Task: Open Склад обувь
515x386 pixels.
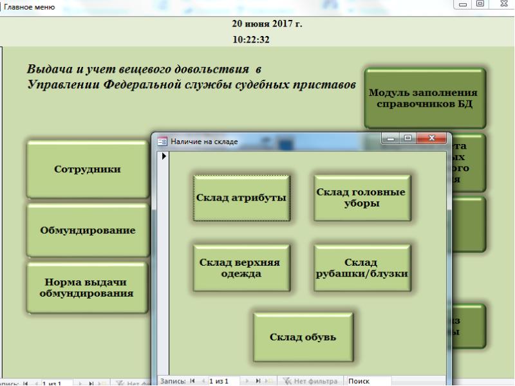Action: [x=303, y=336]
